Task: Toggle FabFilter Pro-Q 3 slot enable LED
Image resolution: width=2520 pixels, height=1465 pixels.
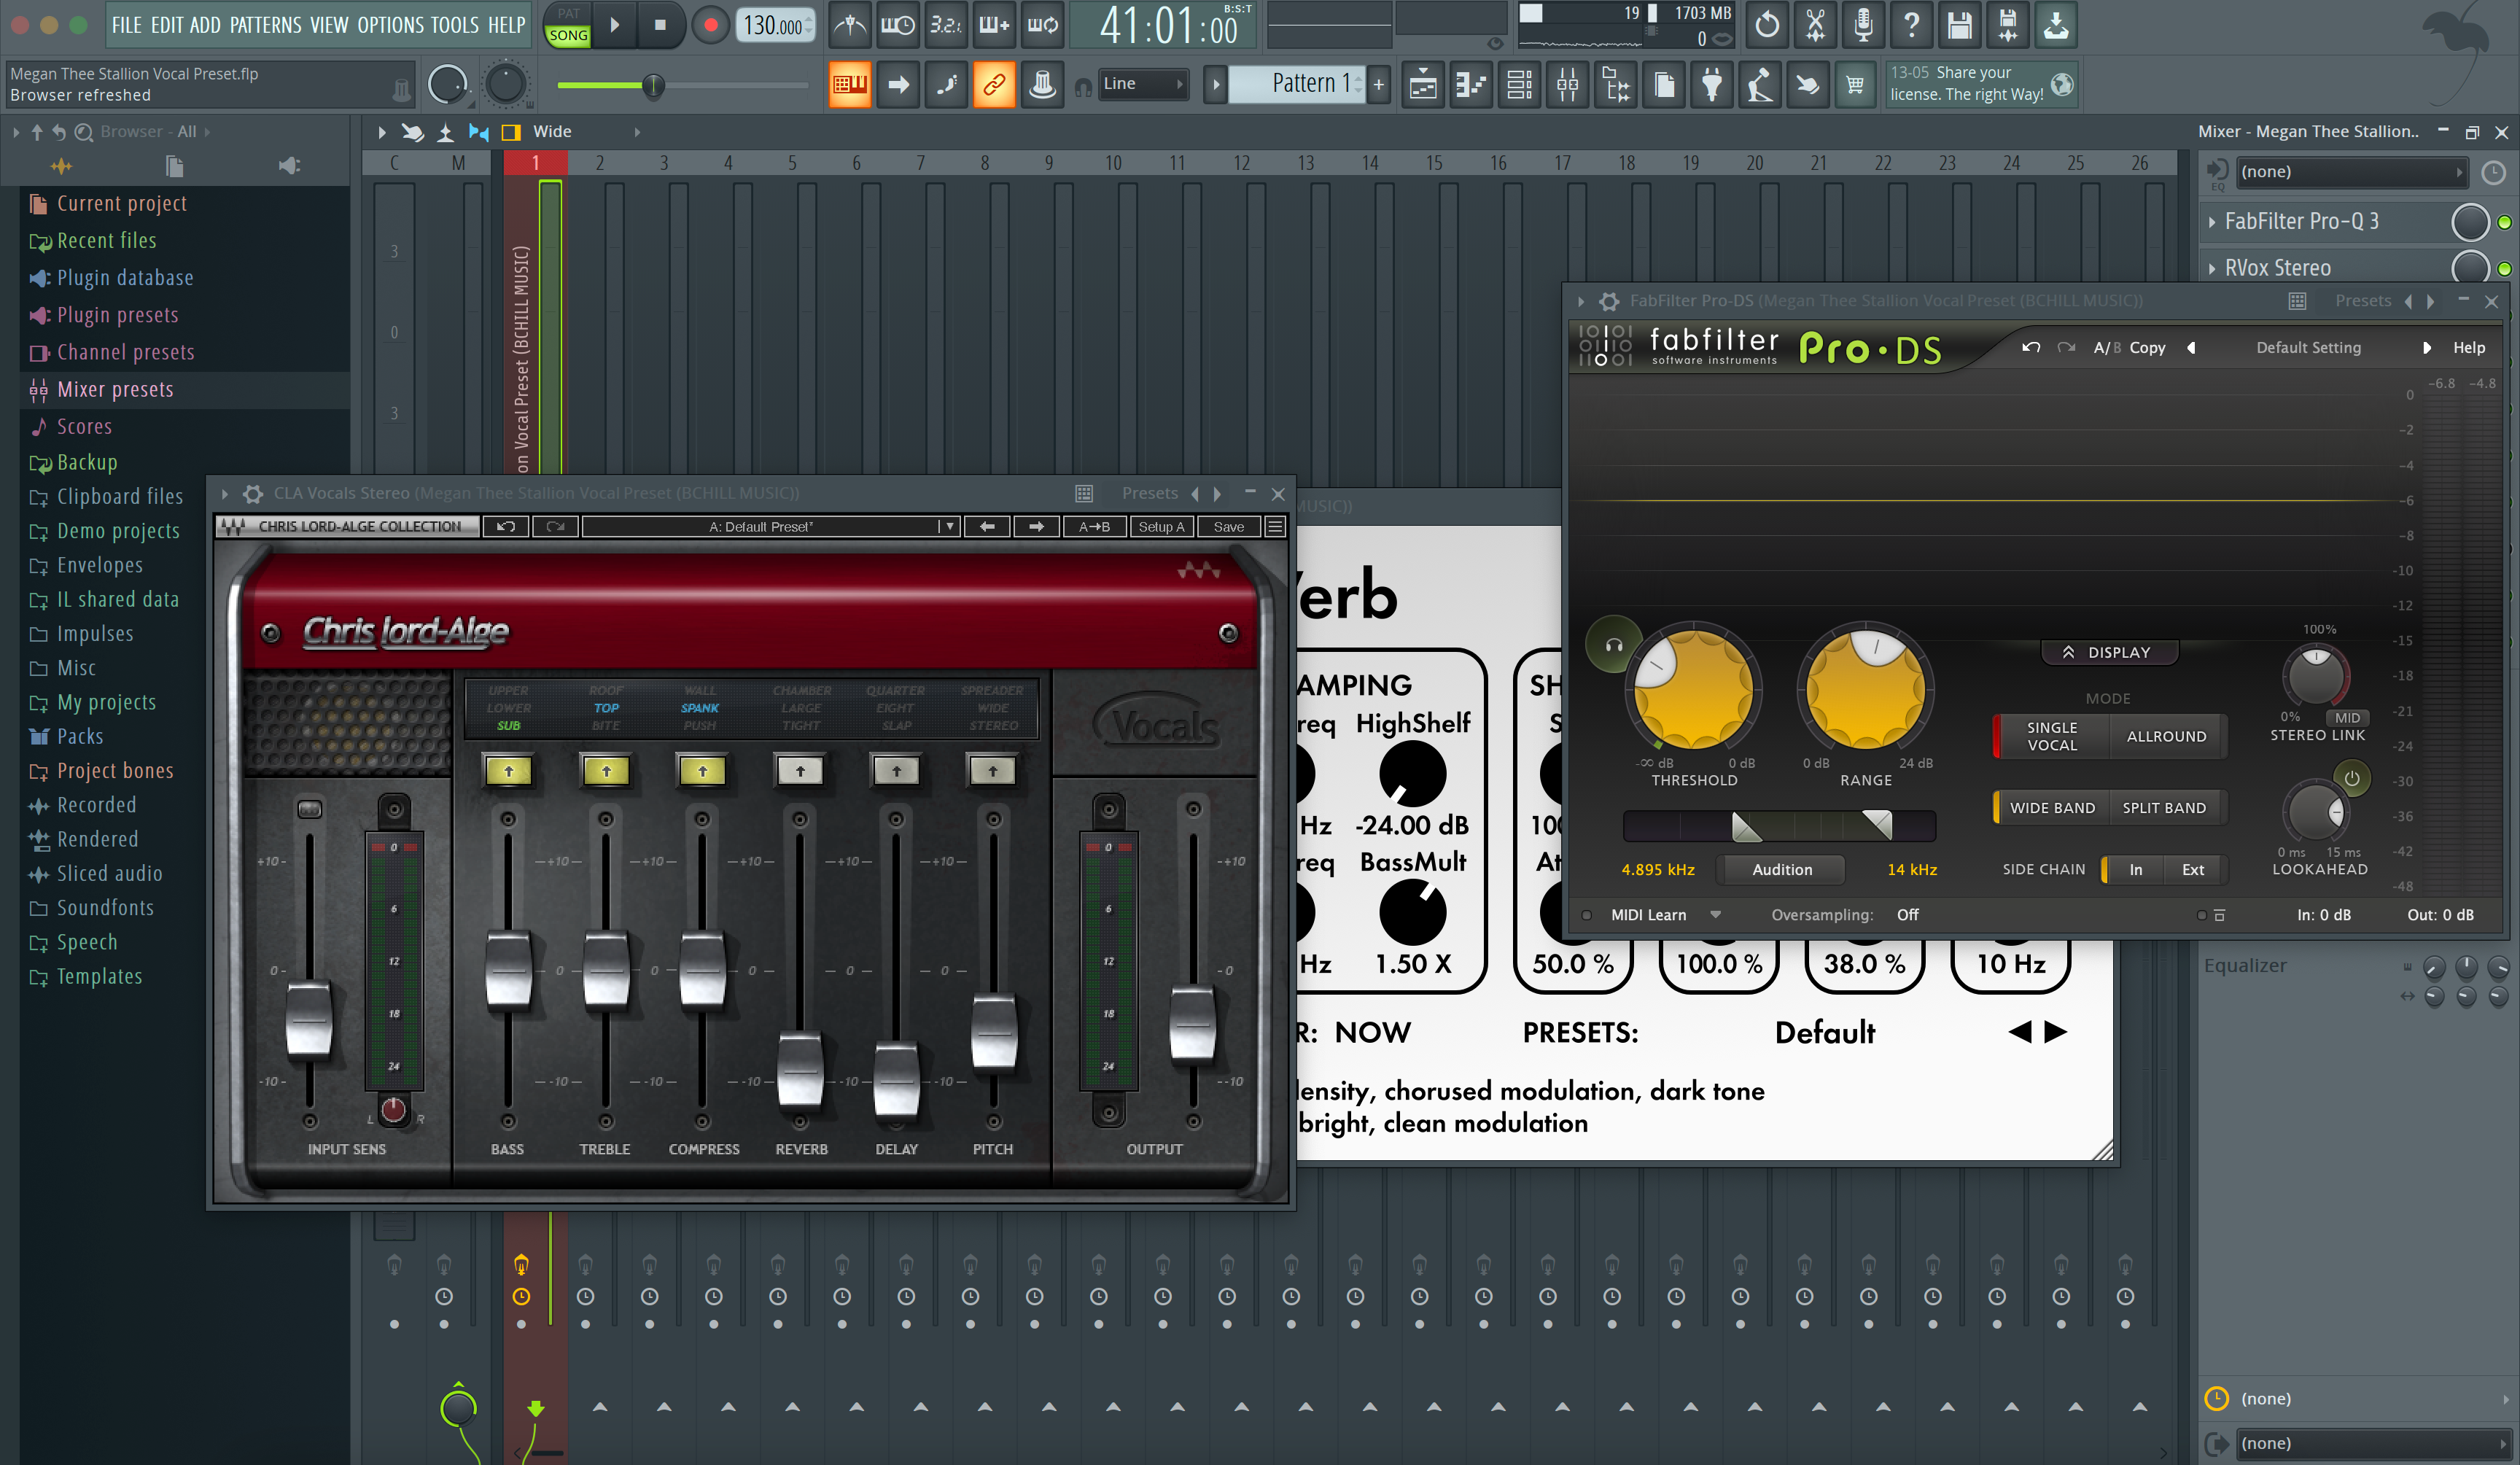Action: pos(2504,222)
